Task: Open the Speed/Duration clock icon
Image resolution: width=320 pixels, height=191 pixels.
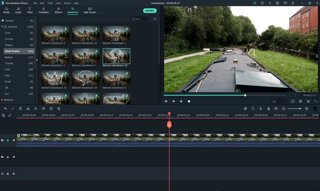Action: tap(50, 108)
